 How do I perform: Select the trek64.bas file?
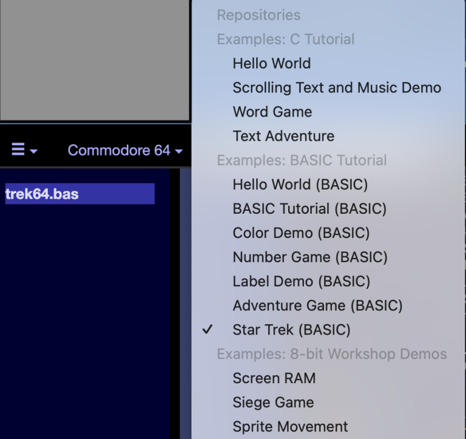pos(79,194)
